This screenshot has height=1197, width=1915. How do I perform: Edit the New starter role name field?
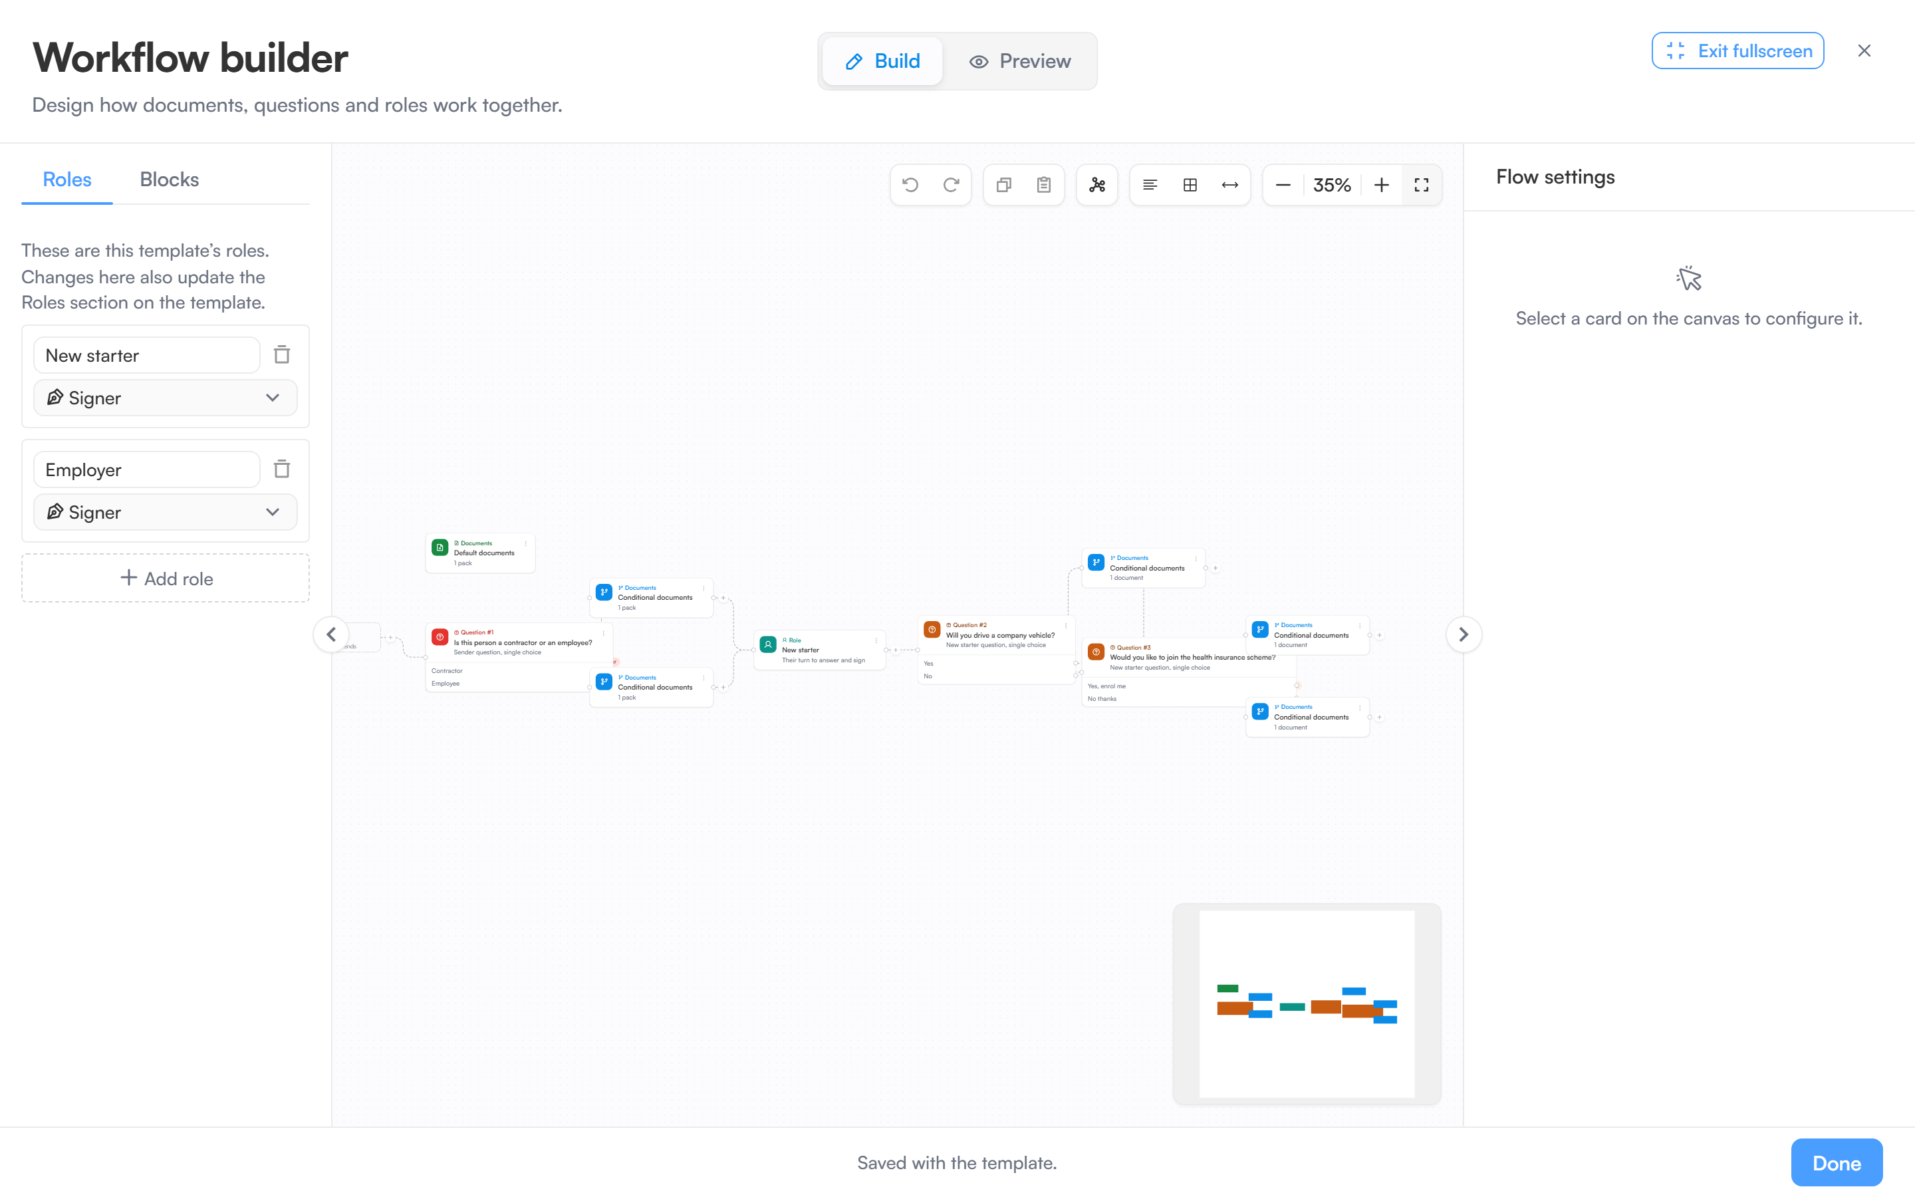pos(147,356)
